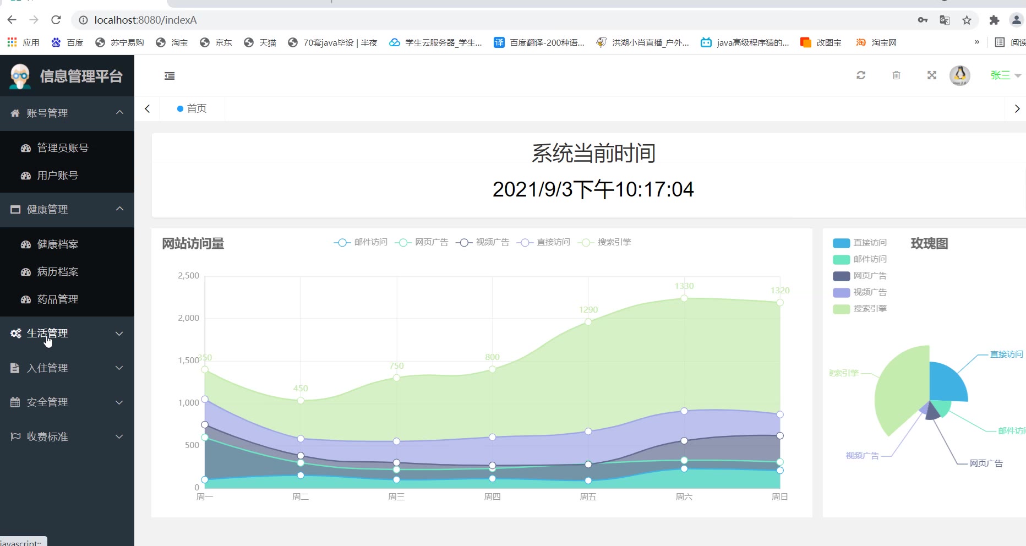Click the refresh icon in top toolbar

point(861,75)
